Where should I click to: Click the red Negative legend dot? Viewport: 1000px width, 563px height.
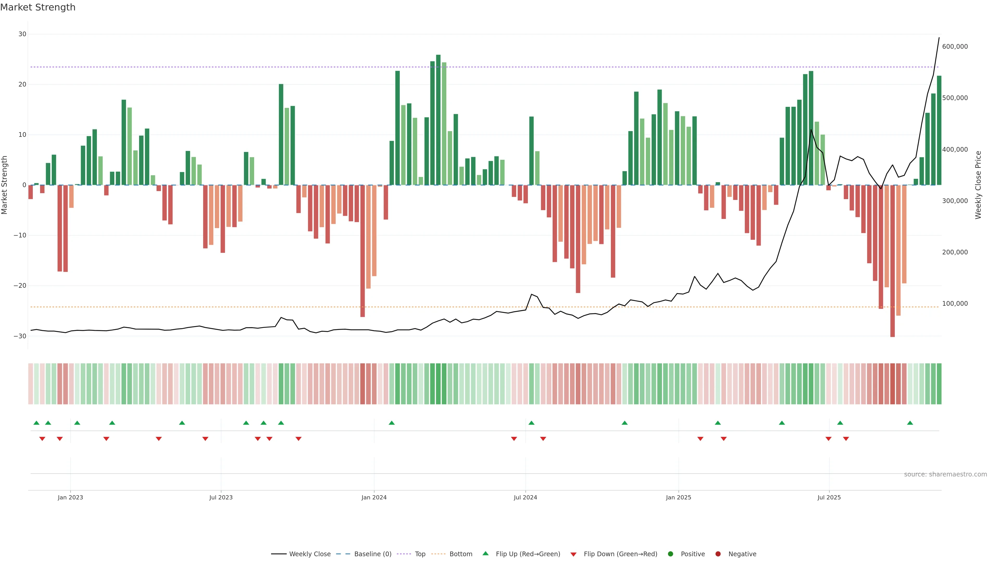click(718, 554)
